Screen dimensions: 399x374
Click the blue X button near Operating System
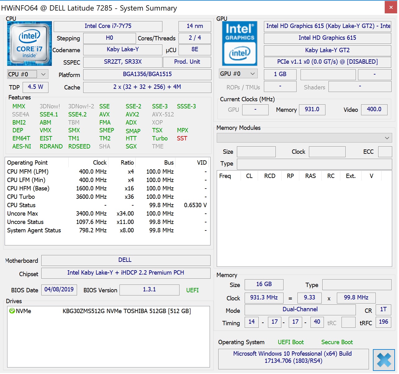pyautogui.click(x=384, y=360)
